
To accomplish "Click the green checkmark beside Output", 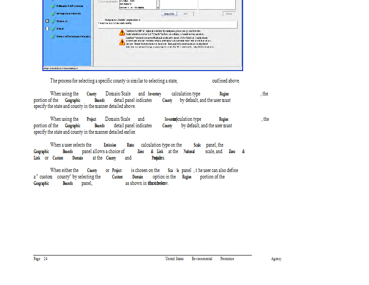I will 54,29.
